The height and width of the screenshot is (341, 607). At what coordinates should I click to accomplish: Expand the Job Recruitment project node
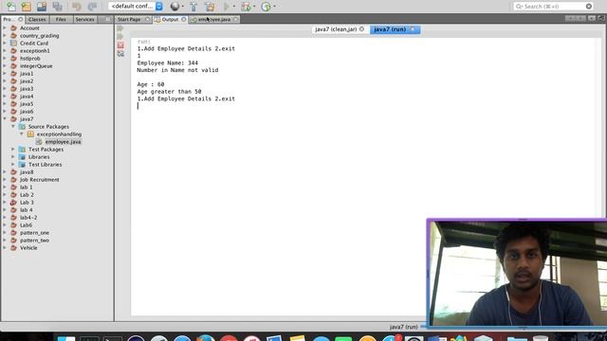pyautogui.click(x=5, y=179)
